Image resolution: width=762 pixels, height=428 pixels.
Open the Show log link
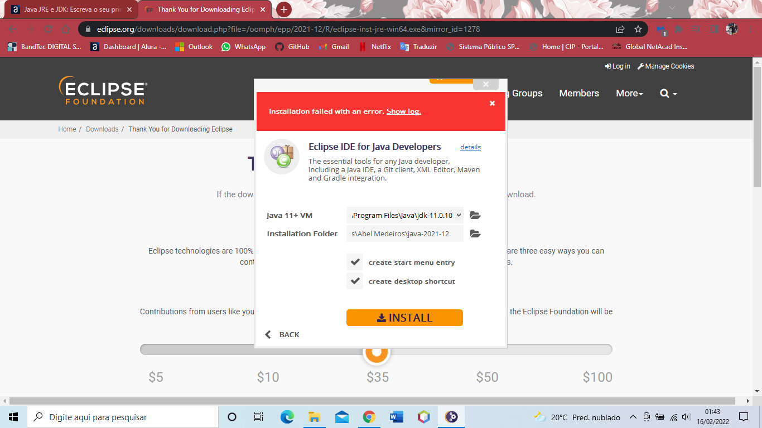pos(403,111)
